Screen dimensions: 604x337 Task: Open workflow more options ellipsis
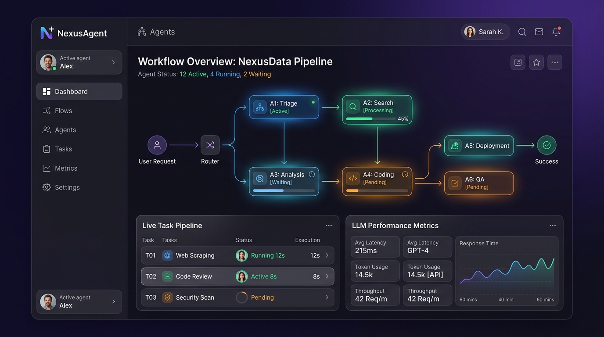click(555, 62)
